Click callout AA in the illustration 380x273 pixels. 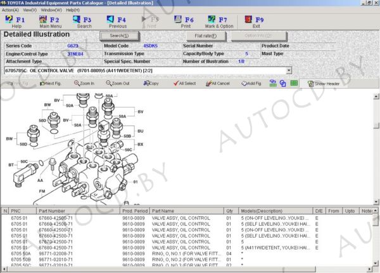41,180
